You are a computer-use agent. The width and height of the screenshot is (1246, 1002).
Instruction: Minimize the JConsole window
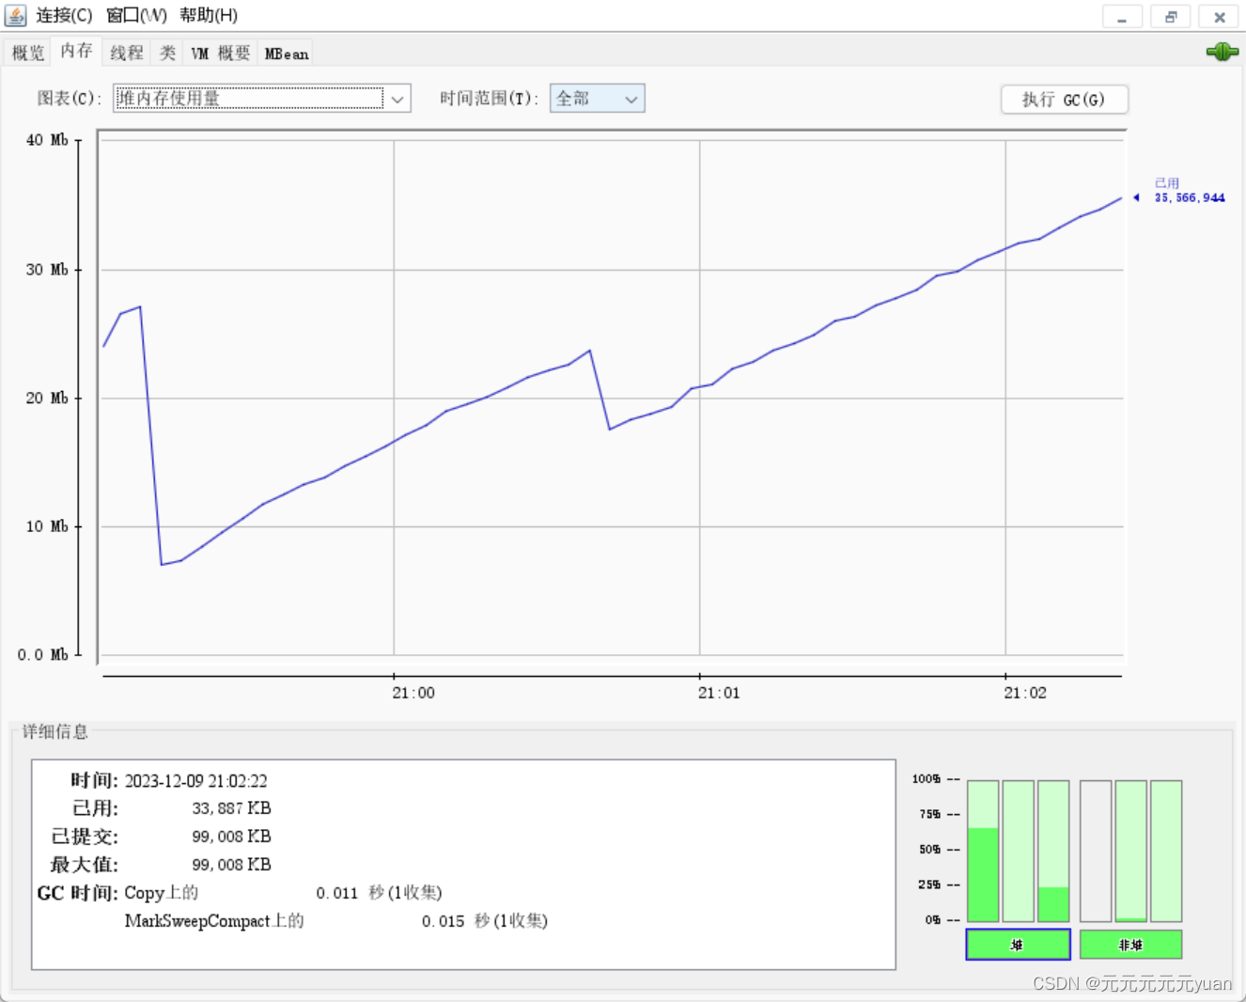coord(1122,17)
